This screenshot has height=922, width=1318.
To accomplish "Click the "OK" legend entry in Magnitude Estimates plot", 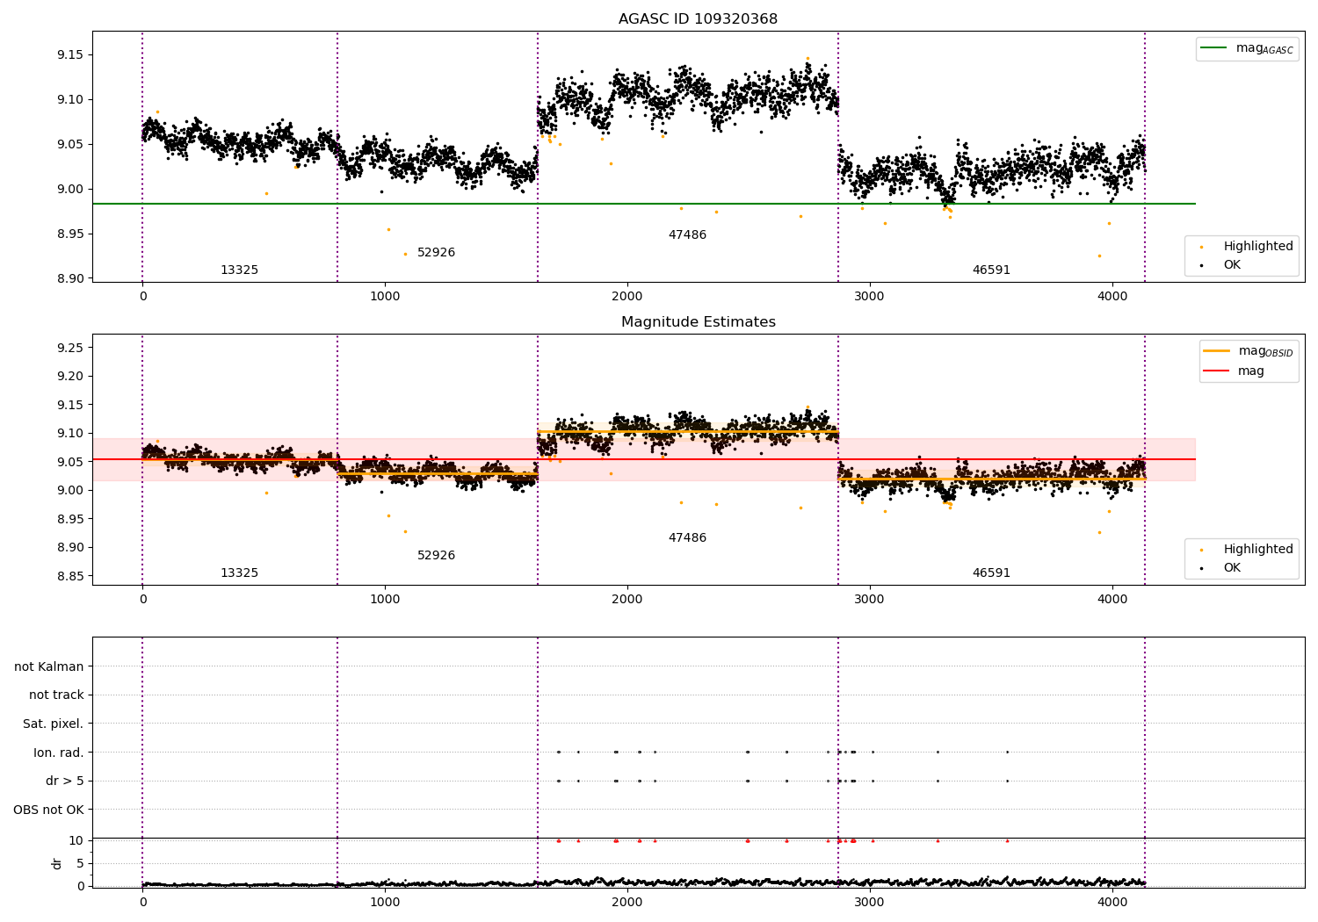I will pos(1221,567).
